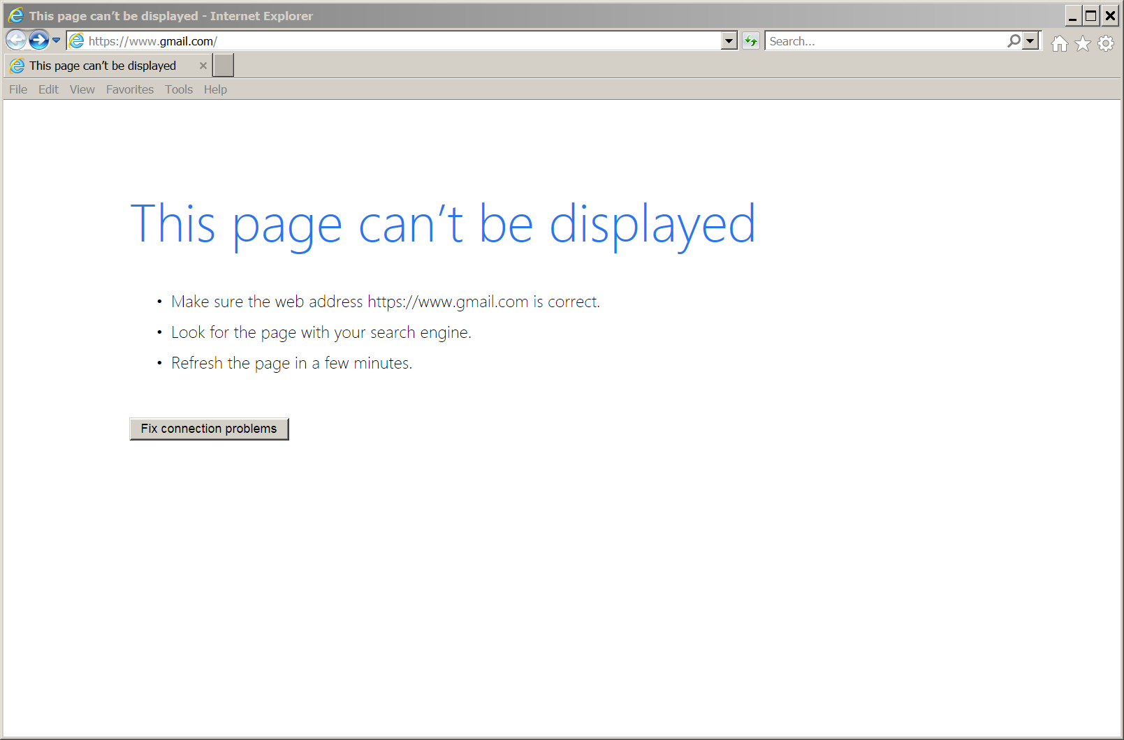
Task: Go to the Home page icon
Action: point(1060,43)
